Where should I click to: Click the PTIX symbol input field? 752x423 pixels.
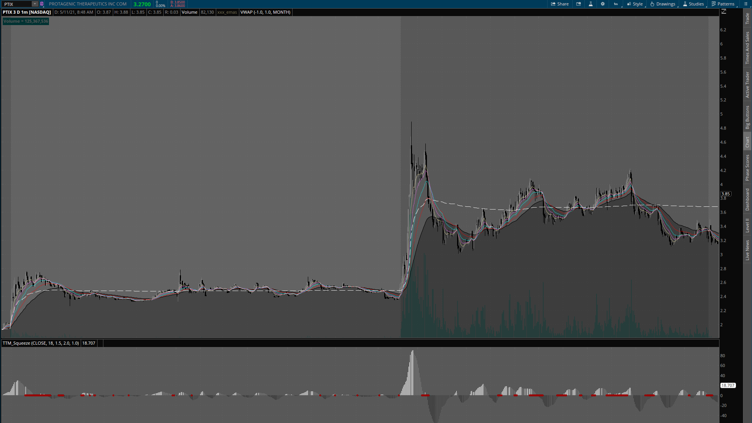[17, 4]
